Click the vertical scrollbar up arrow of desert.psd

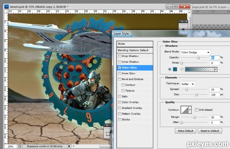(189, 13)
